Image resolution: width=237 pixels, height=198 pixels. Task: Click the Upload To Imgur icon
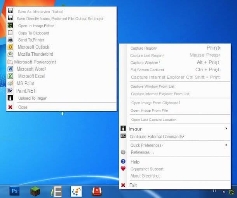point(10,98)
